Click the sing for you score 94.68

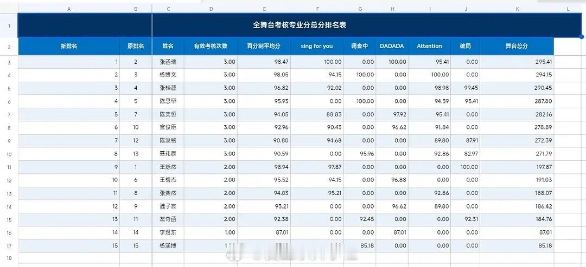coord(317,141)
